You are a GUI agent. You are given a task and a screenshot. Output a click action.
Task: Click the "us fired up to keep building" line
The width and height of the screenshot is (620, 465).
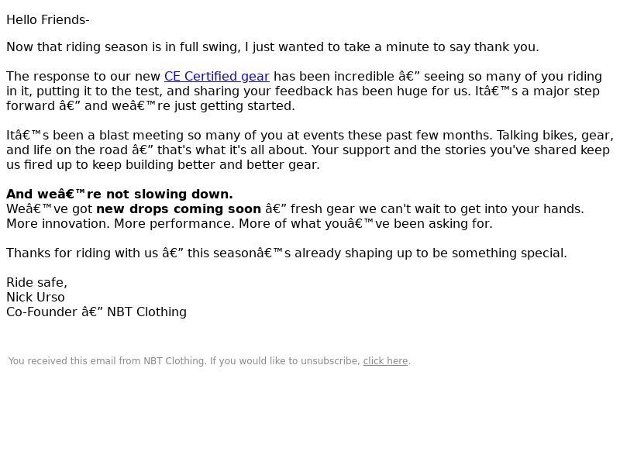[x=163, y=165]
